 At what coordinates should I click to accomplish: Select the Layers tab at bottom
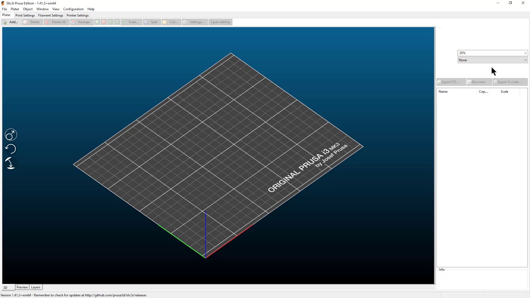36,287
